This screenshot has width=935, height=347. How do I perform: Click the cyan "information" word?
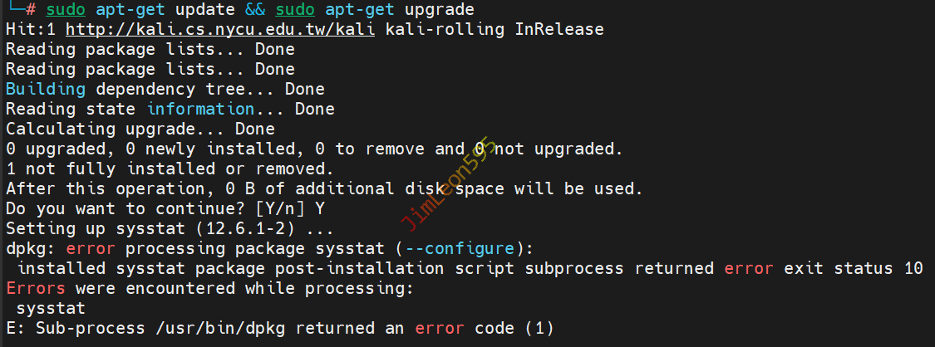(x=200, y=109)
